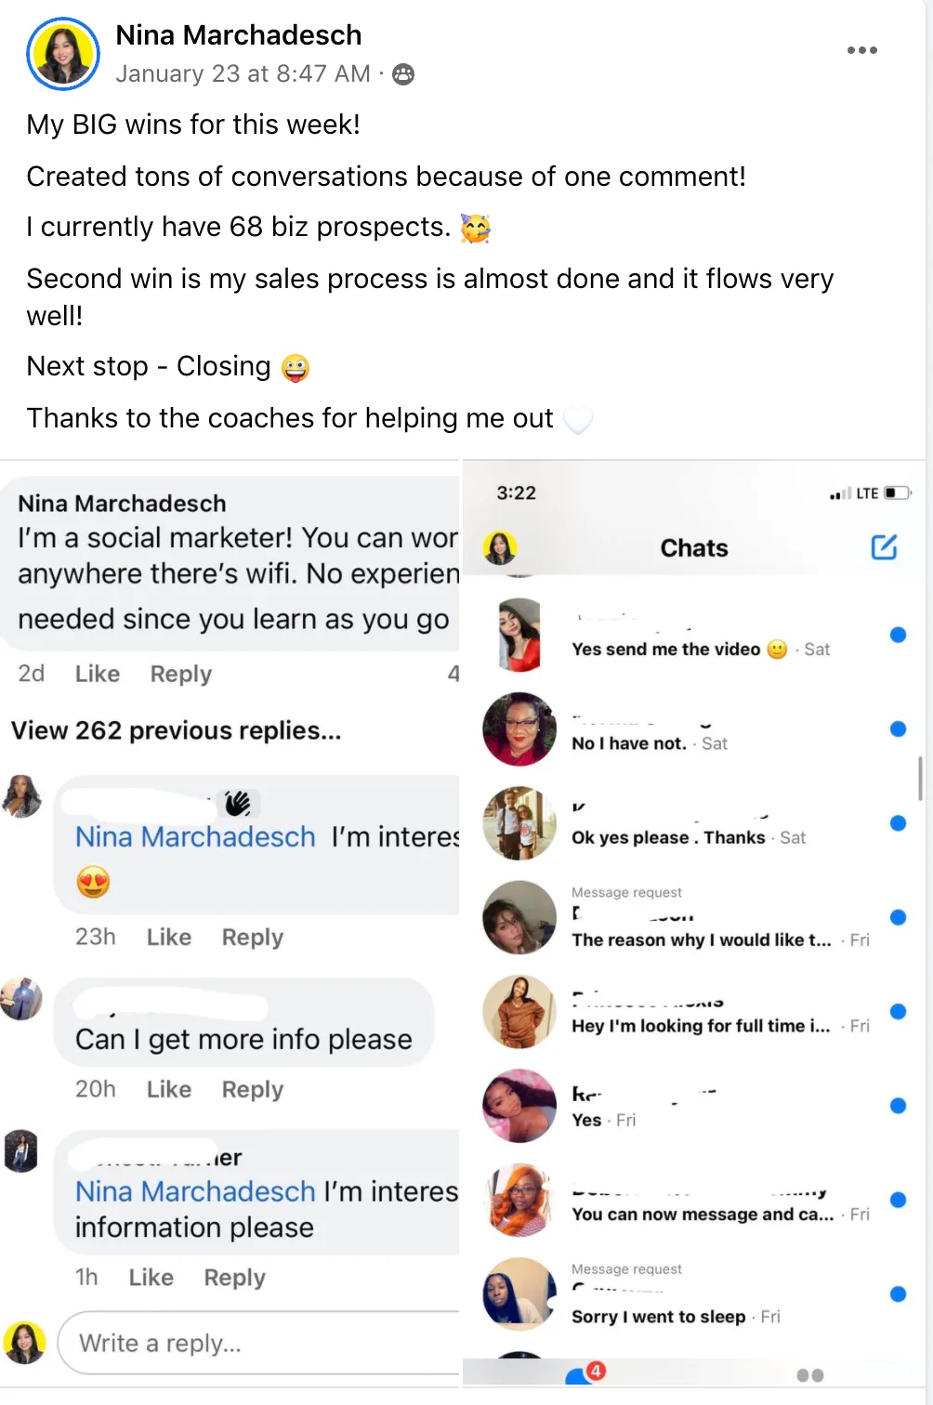Click the Write a reply input field
Image resolution: width=933 pixels, height=1405 pixels.
tap(260, 1343)
